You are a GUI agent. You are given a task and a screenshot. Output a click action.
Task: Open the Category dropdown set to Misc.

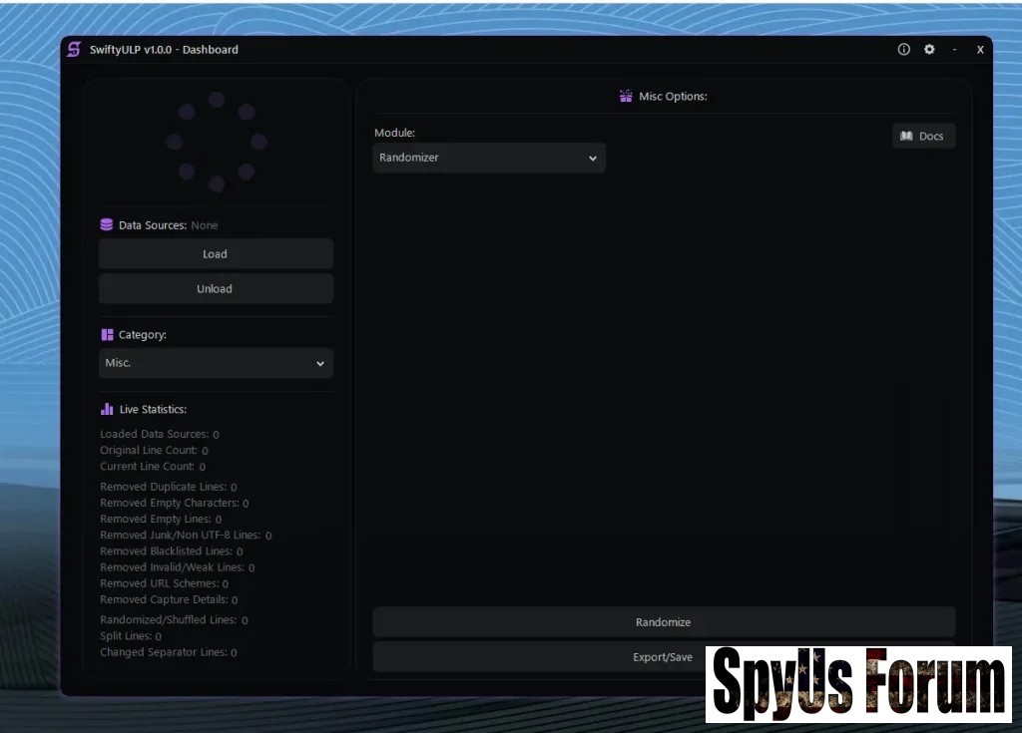216,363
